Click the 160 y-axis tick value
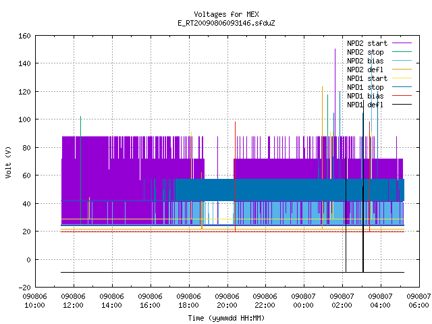This screenshot has height=324, width=432. tap(24, 36)
